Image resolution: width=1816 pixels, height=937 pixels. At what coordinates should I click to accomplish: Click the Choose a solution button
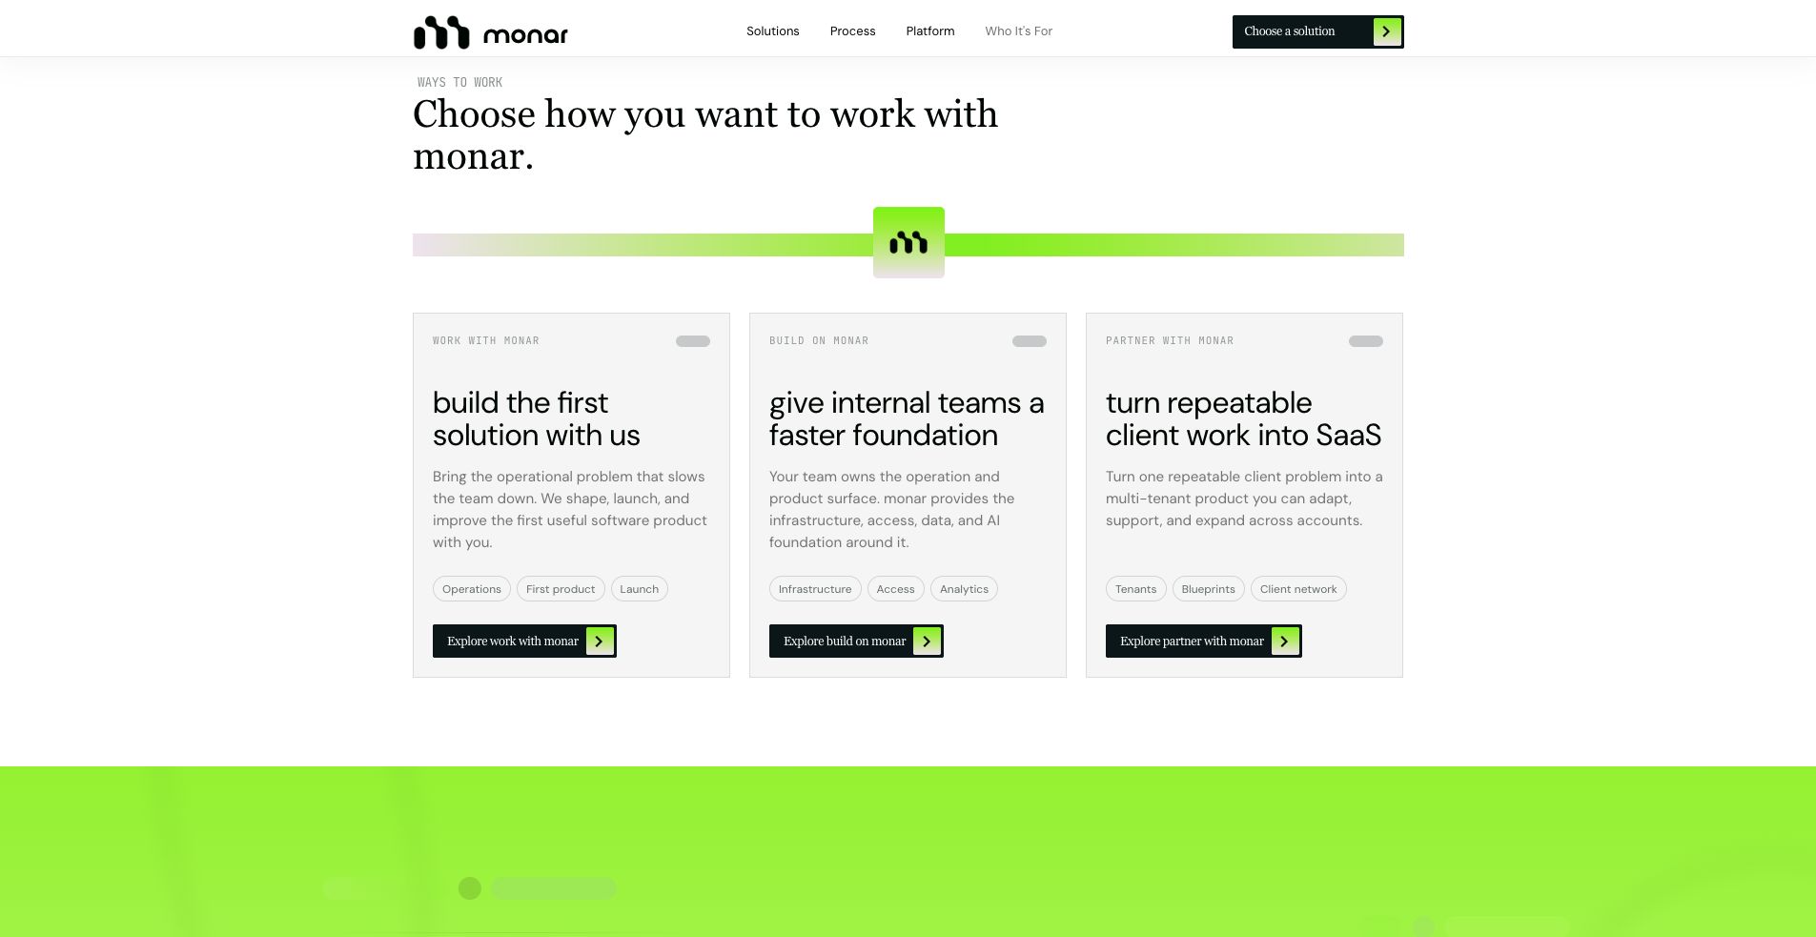(1318, 31)
